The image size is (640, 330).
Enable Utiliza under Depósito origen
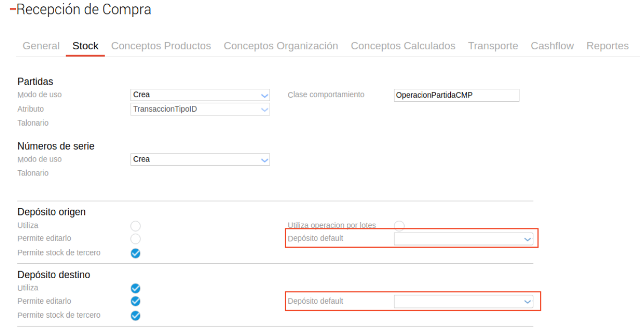tap(136, 226)
